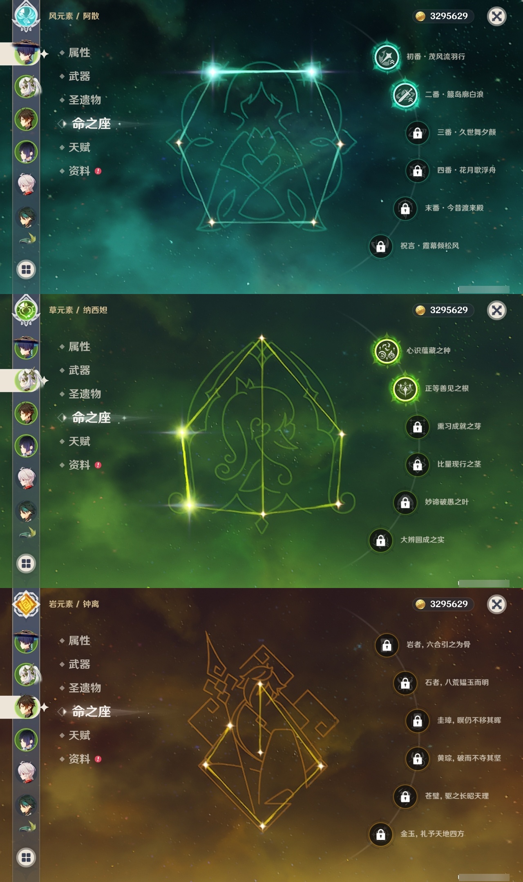The width and height of the screenshot is (523, 882).
Task: Open the 资料 tab with red alert in Nahida's panel
Action: coord(80,465)
